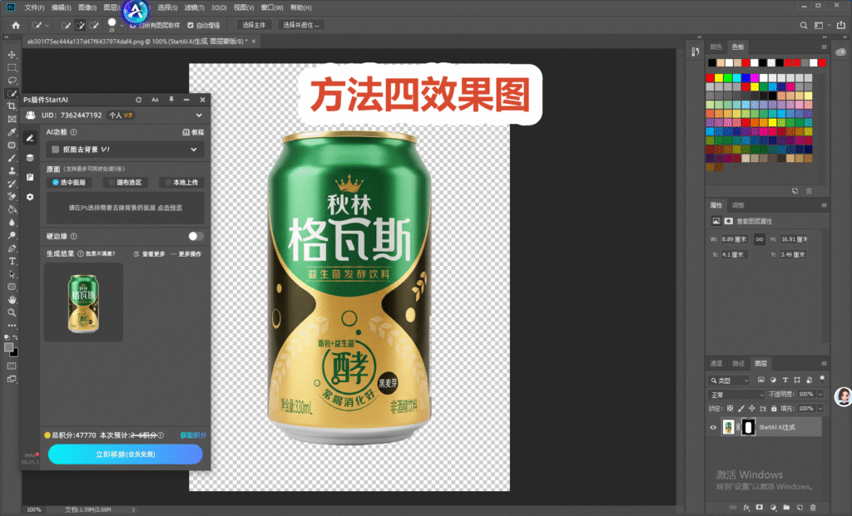Click the Aa font size icon in StartAI
Viewport: 852px width, 516px height.
(x=155, y=100)
